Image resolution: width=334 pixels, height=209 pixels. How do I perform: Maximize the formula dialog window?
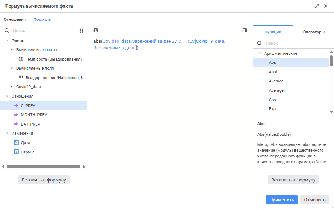(317, 6)
